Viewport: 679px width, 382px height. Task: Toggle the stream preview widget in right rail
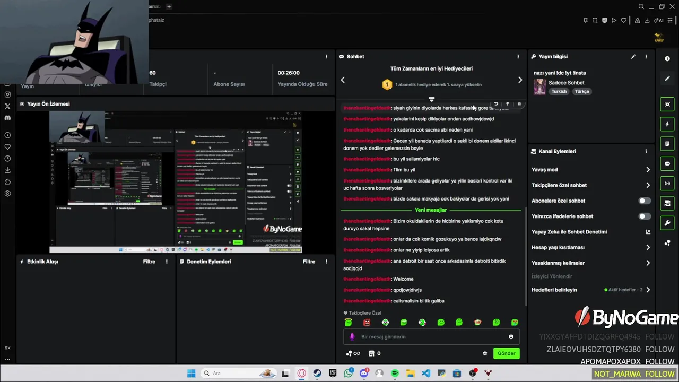click(667, 104)
